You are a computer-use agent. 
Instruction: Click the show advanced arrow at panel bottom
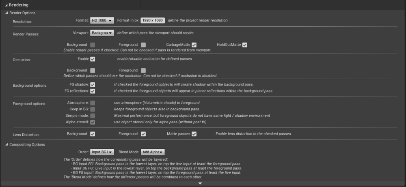click(200, 183)
